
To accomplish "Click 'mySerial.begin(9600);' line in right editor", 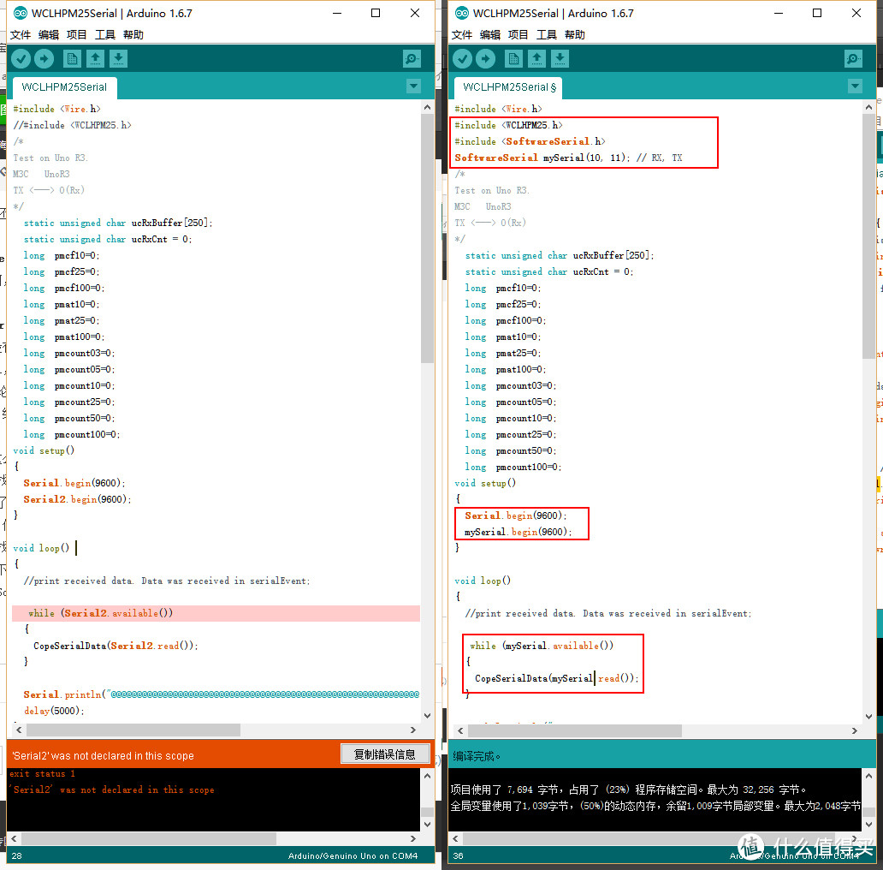I will pos(519,532).
